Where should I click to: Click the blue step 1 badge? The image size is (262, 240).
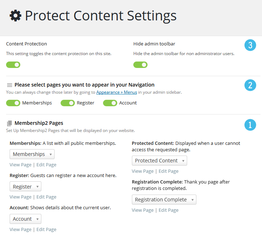(250, 125)
